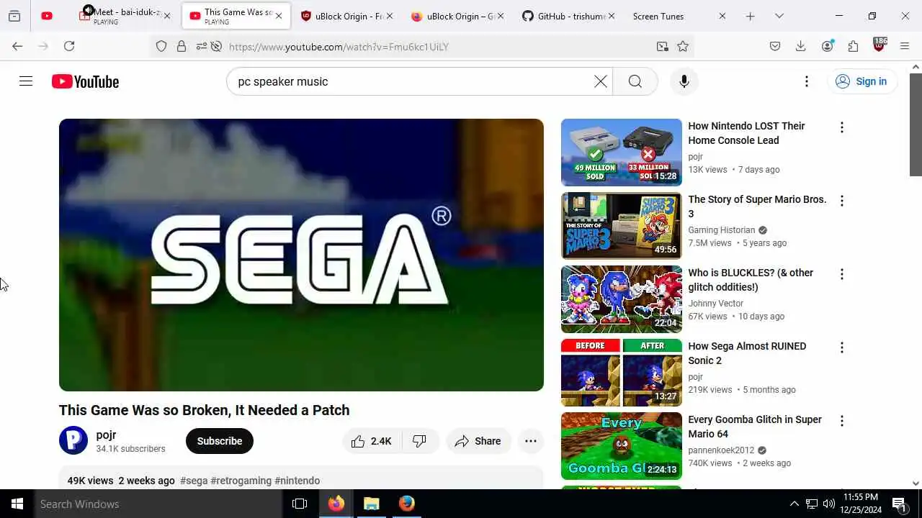Clear the search box with the X
922x518 pixels.
[600, 81]
